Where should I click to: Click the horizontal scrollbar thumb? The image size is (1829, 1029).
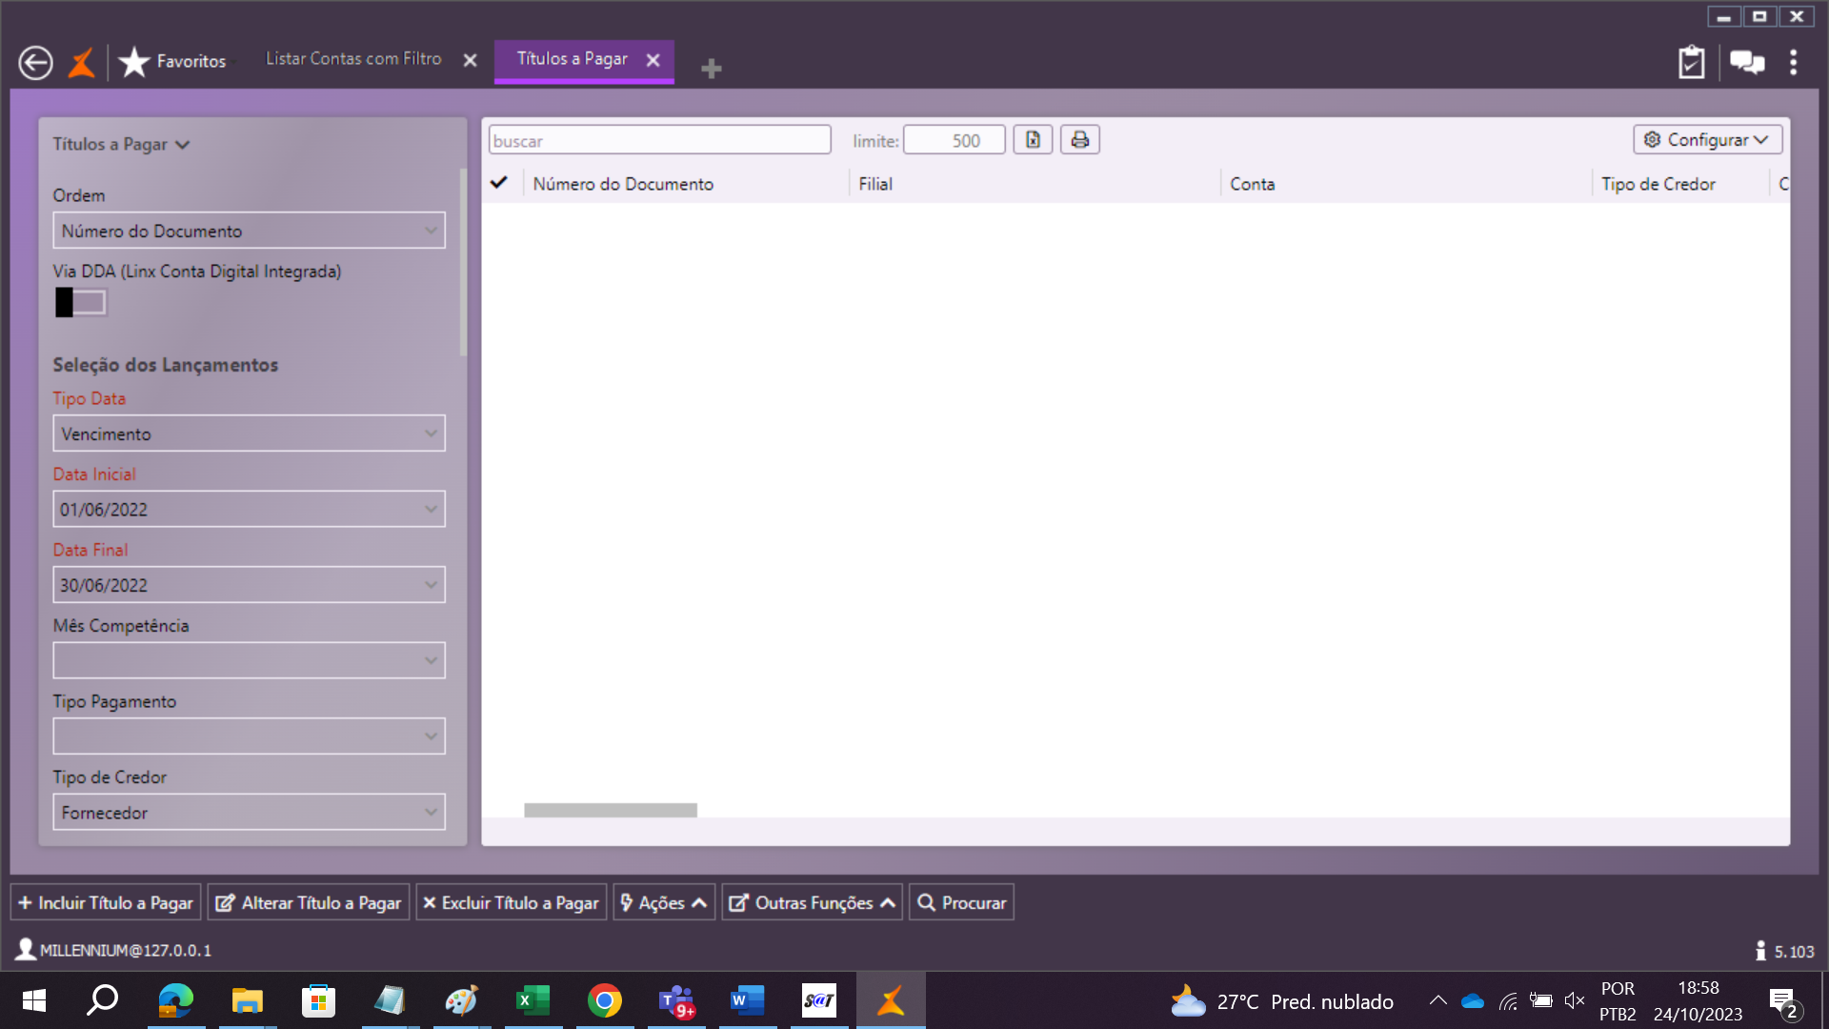(610, 810)
